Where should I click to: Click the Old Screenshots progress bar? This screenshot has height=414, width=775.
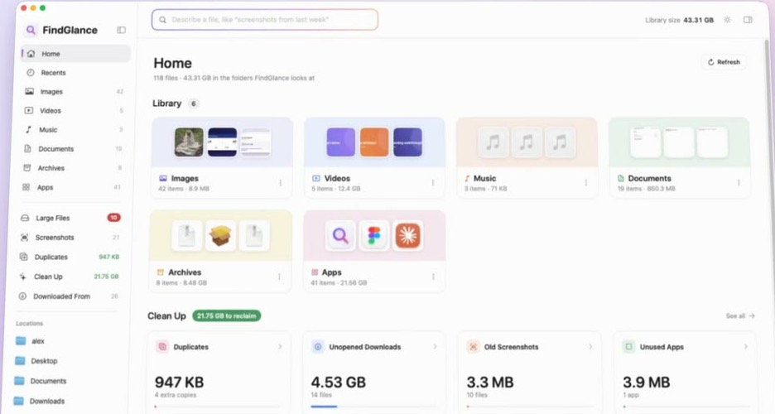[529, 407]
